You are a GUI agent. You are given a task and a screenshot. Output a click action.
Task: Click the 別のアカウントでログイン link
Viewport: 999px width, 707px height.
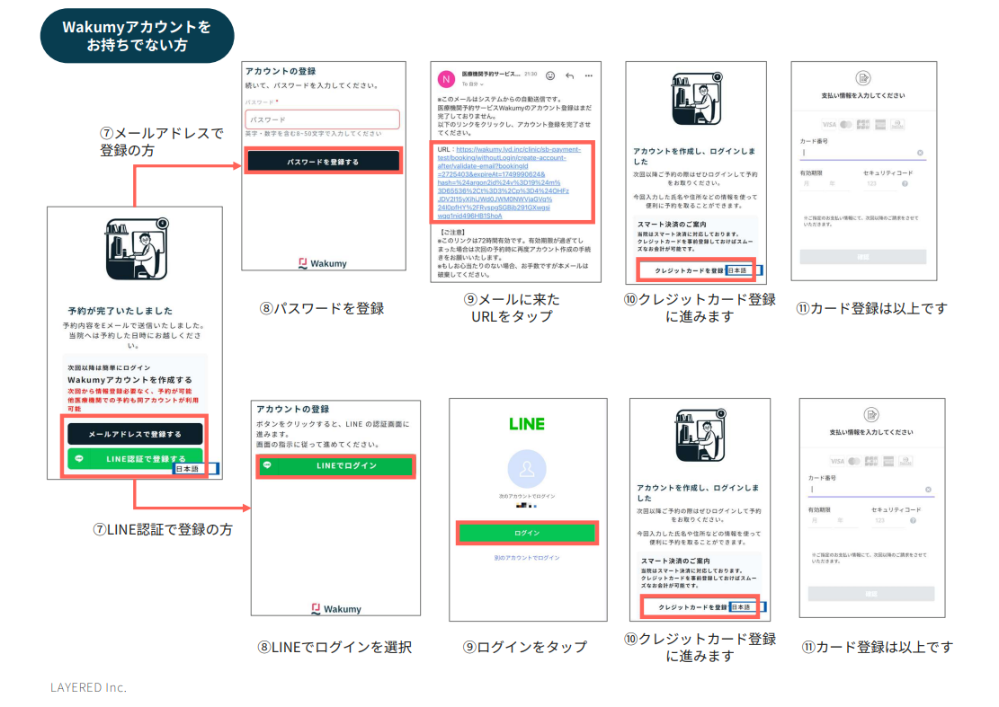coord(527,558)
